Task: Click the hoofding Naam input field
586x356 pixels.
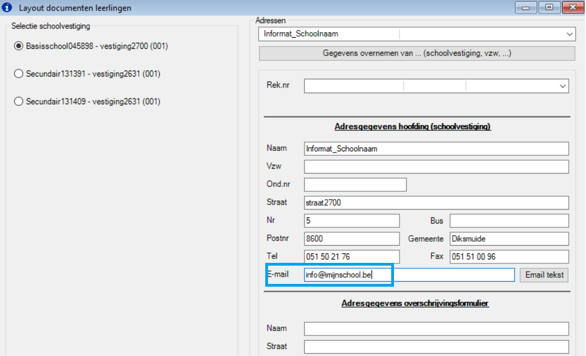Action: pyautogui.click(x=436, y=149)
